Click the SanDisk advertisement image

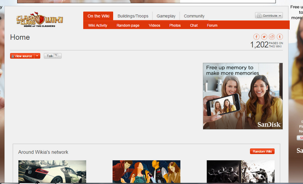click(243, 96)
